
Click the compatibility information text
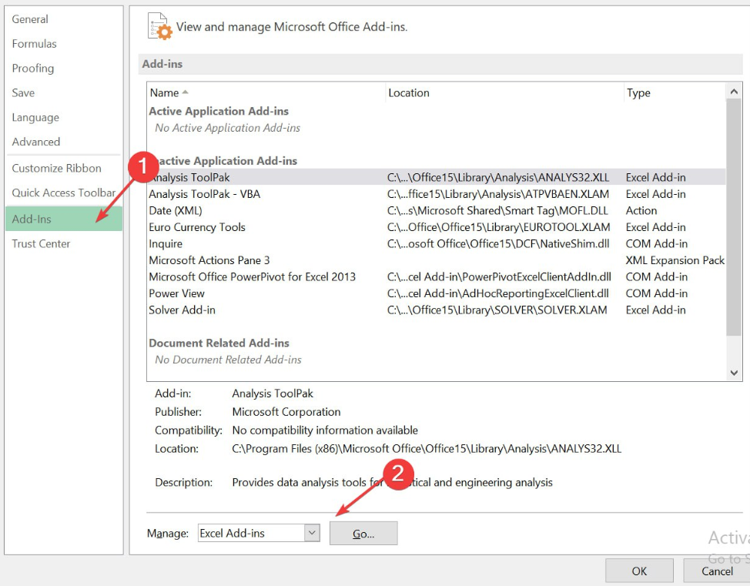pos(325,430)
